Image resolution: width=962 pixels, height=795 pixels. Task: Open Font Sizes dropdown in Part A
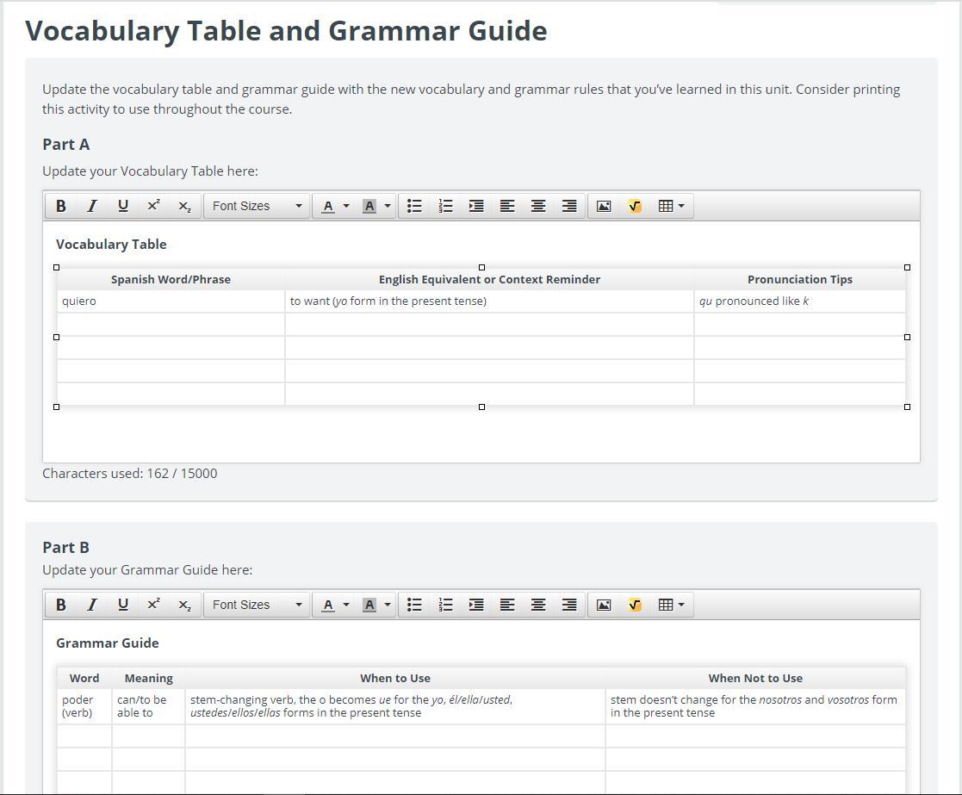[256, 206]
